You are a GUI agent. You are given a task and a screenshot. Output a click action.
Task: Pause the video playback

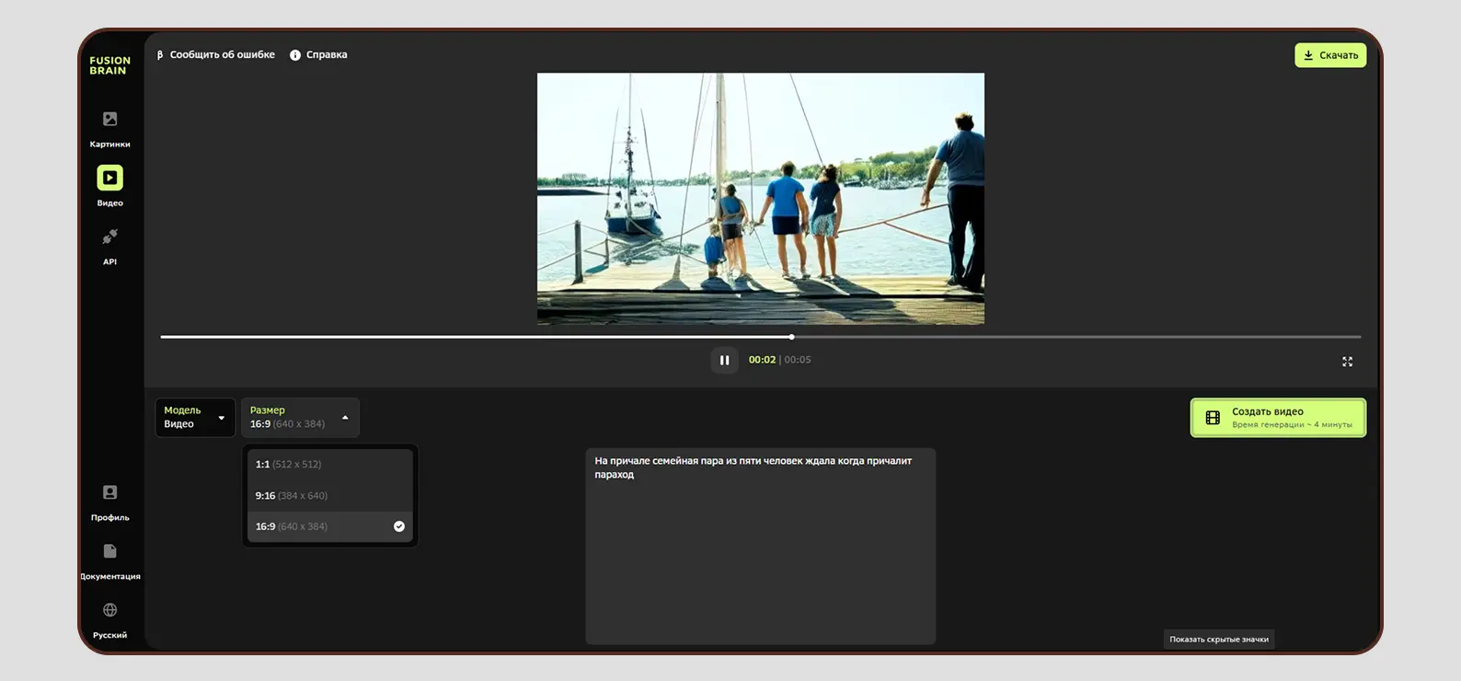pos(724,361)
